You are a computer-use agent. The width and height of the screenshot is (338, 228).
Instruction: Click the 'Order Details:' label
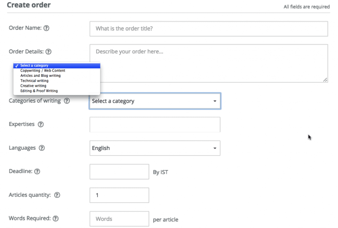click(x=26, y=52)
